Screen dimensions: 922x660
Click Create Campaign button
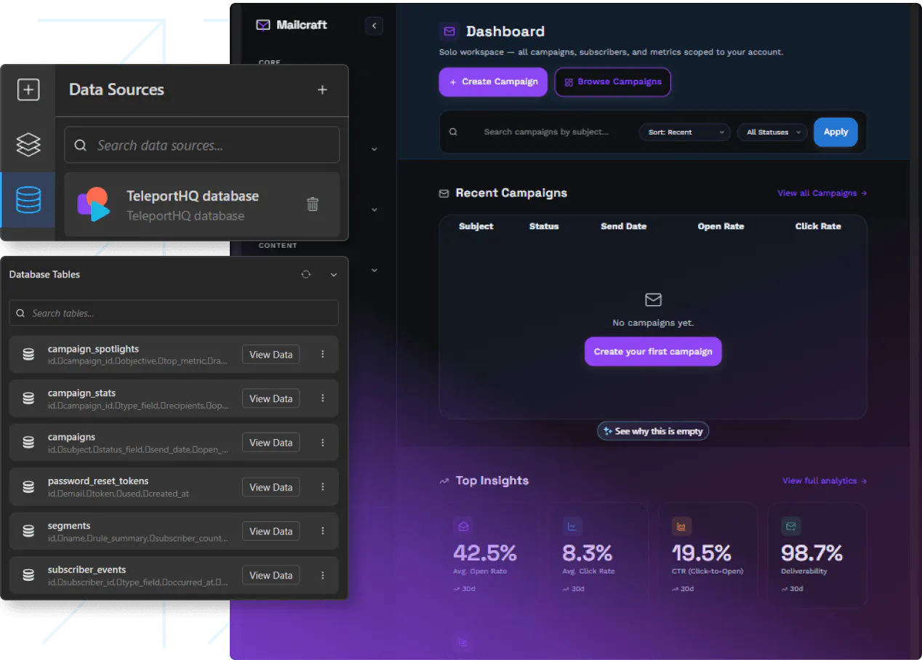tap(493, 81)
